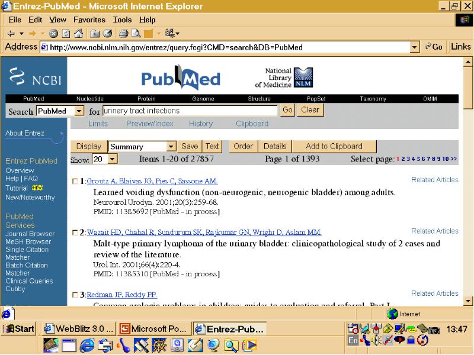Open the Favorites folder toolbar icon
The image size is (474, 355).
(95, 34)
